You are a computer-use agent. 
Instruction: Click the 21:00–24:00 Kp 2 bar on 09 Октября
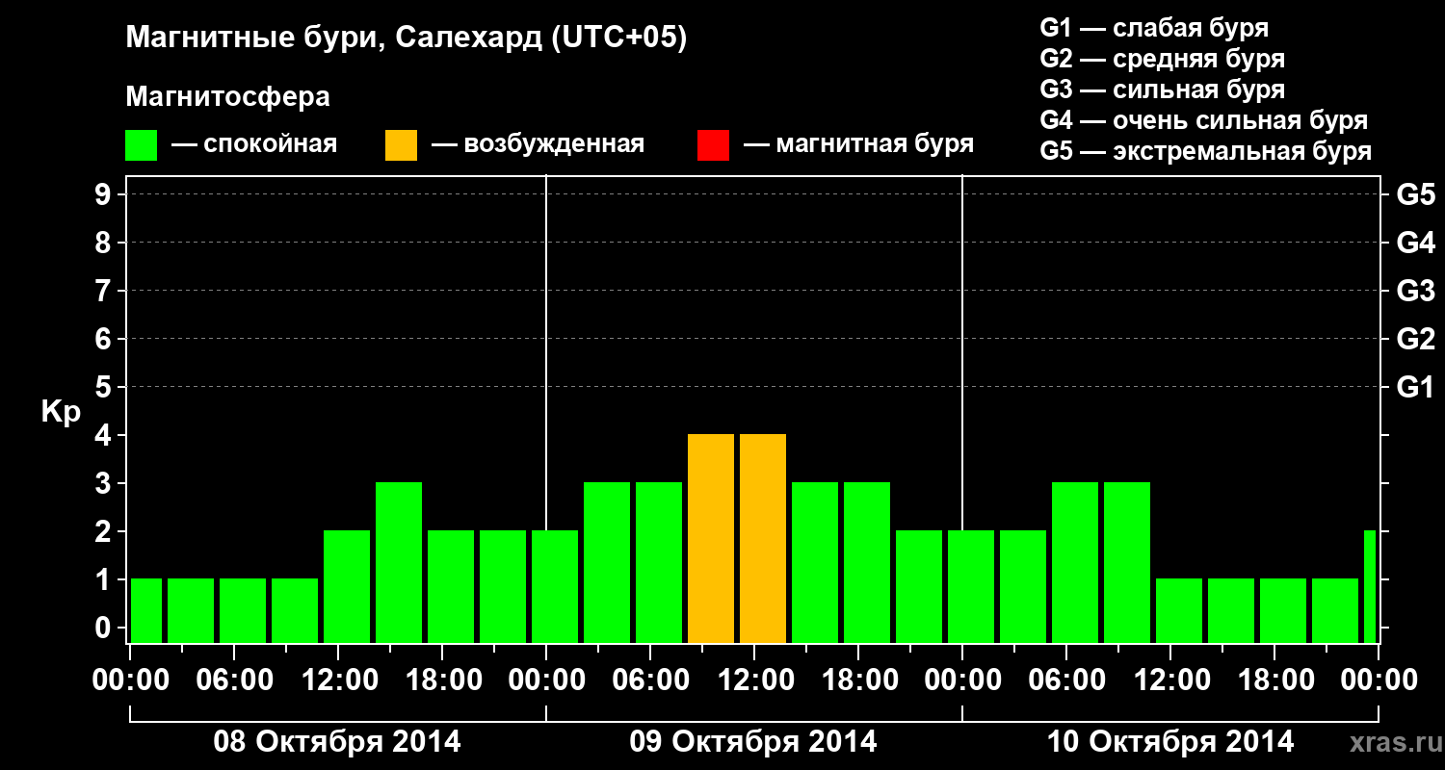tap(919, 587)
